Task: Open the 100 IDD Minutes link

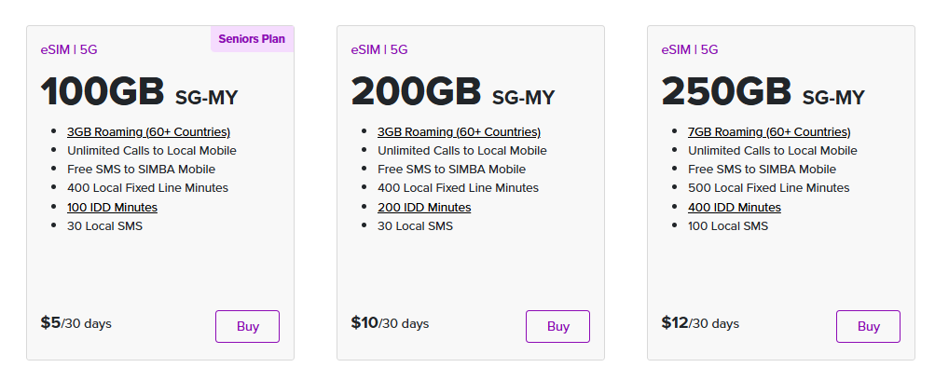Action: coord(112,208)
